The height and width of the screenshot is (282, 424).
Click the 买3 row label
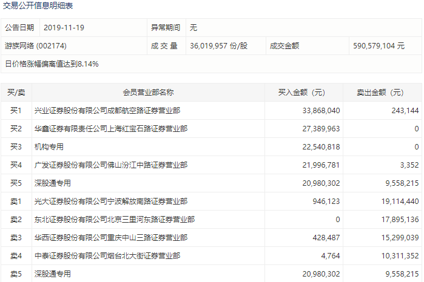(16, 147)
